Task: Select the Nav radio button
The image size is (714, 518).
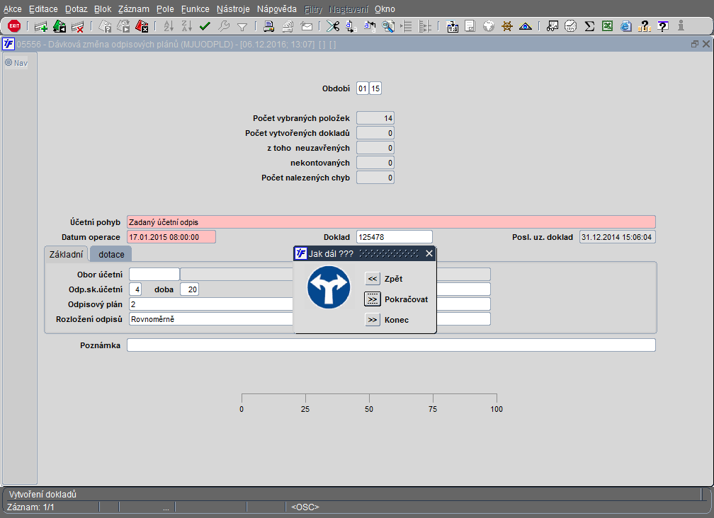Action: coord(8,63)
